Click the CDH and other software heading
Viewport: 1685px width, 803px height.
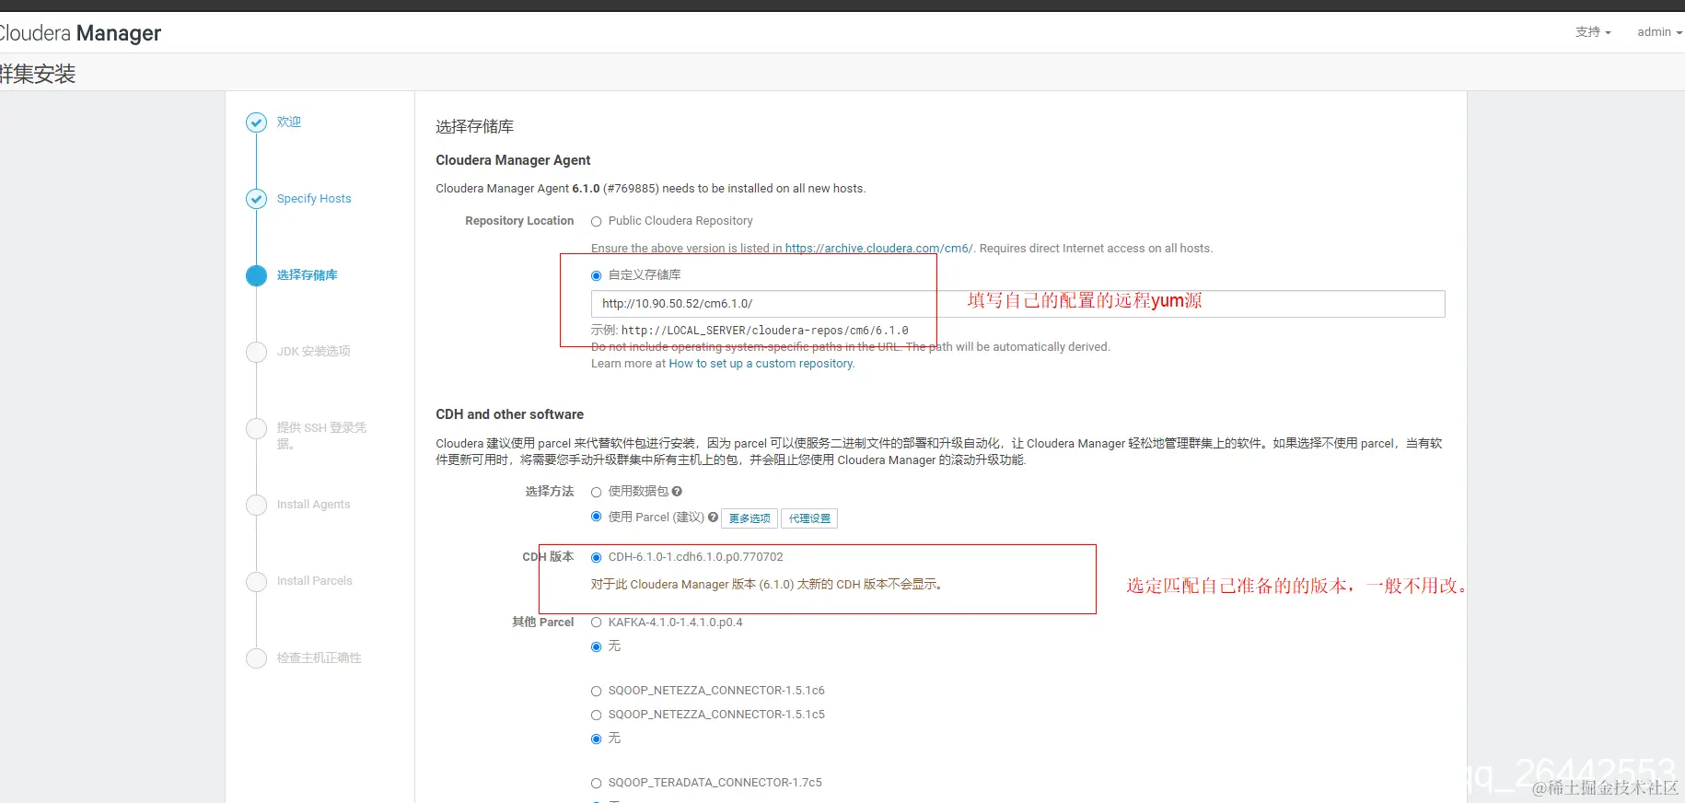click(x=509, y=414)
